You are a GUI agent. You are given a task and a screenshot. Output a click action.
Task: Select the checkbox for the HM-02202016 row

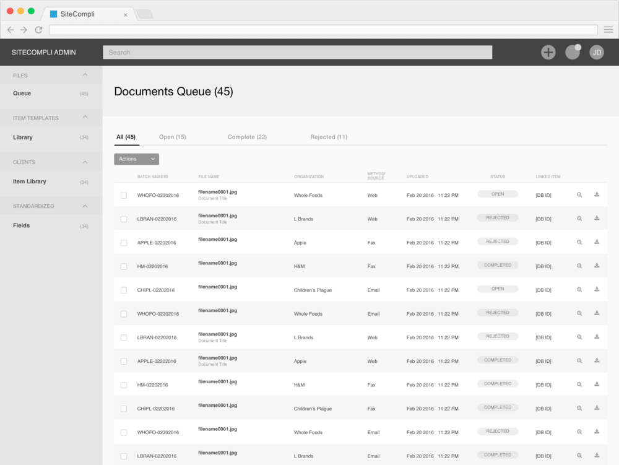(123, 266)
